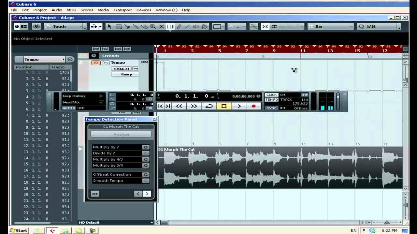This screenshot has width=417, height=234.
Task: Select the Color paint bucket tool
Action: click(x=205, y=27)
